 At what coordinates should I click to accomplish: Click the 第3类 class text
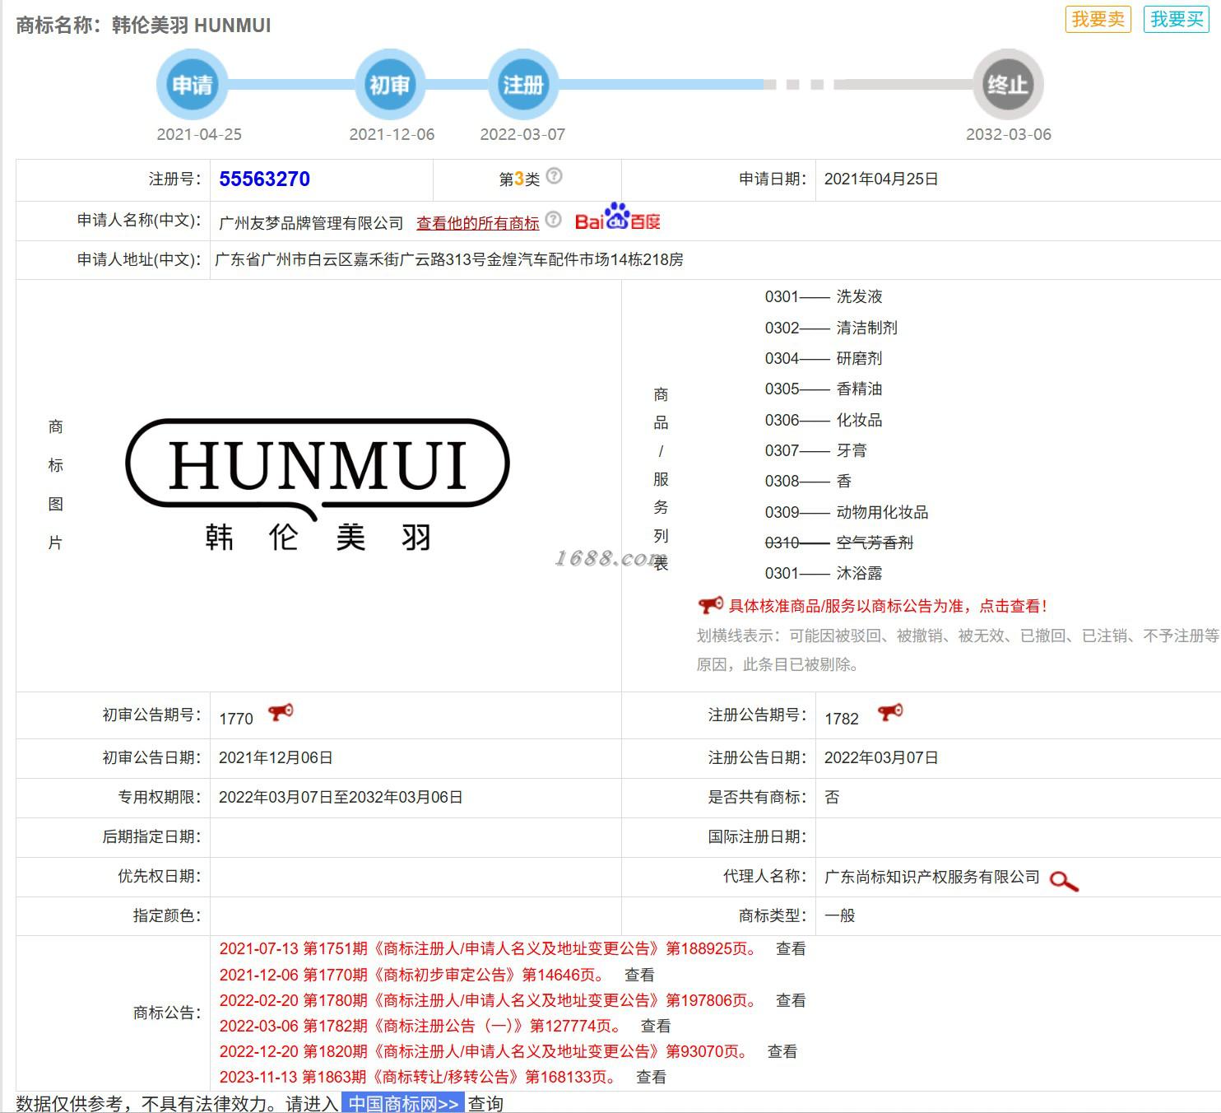pos(520,179)
